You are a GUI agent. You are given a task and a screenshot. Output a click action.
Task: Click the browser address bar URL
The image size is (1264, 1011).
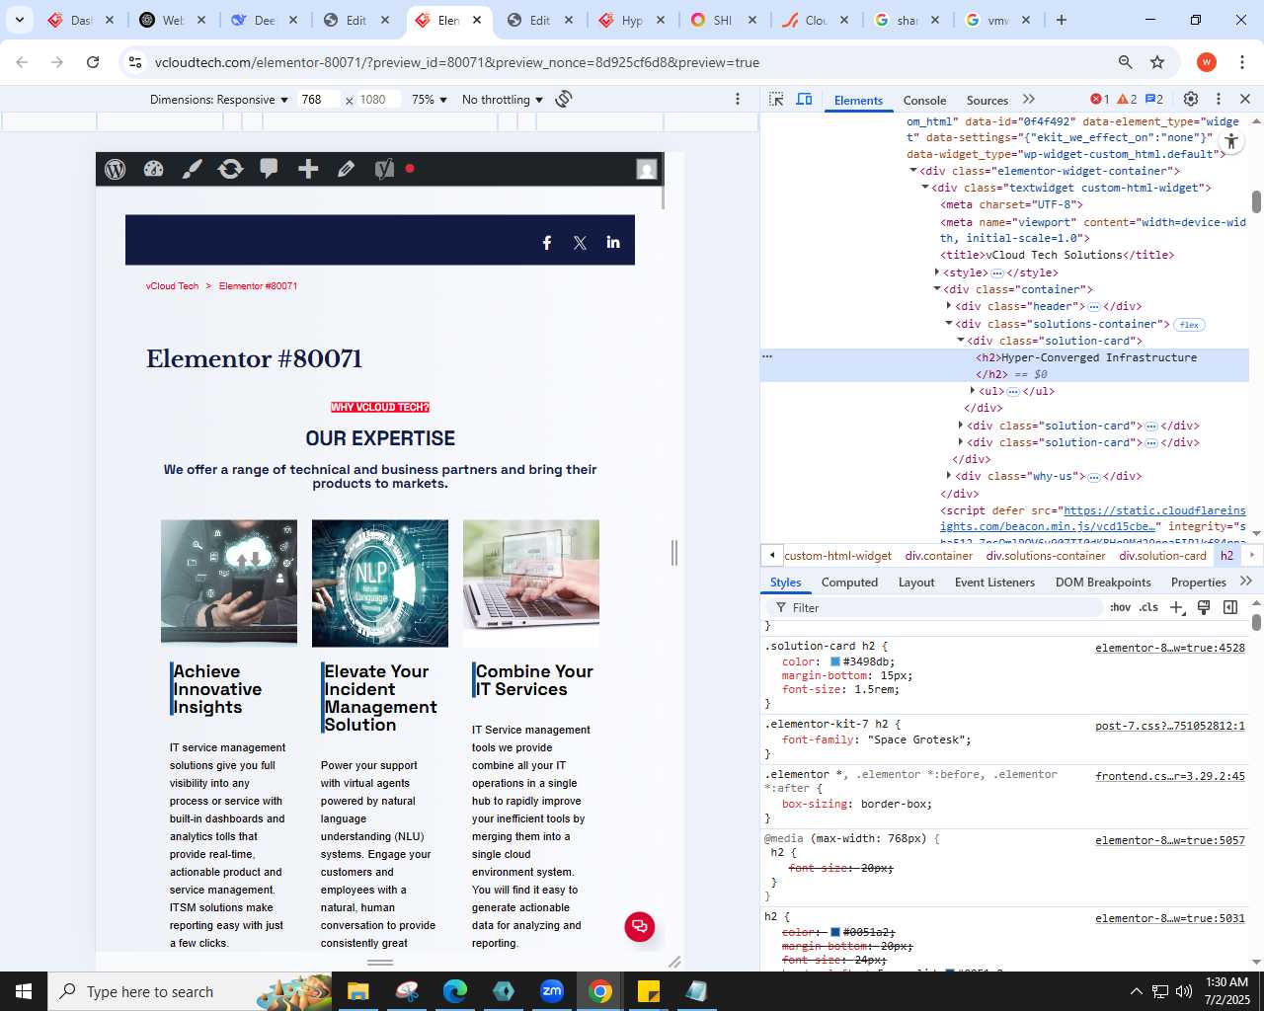pyautogui.click(x=456, y=62)
